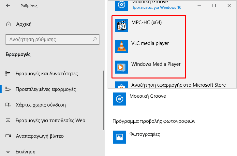This screenshot has height=156, width=237.
Task: Close the Ρυθμίσεις window
Action: [229, 6]
